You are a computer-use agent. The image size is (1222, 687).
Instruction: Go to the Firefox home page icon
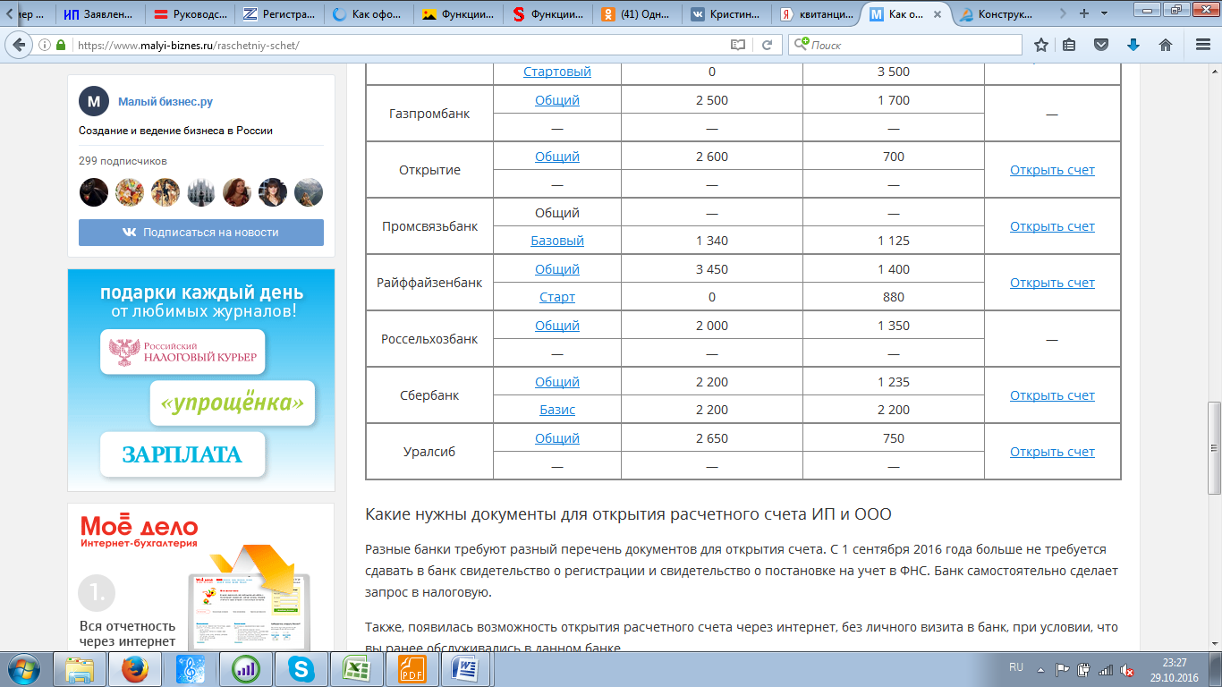(x=1166, y=45)
